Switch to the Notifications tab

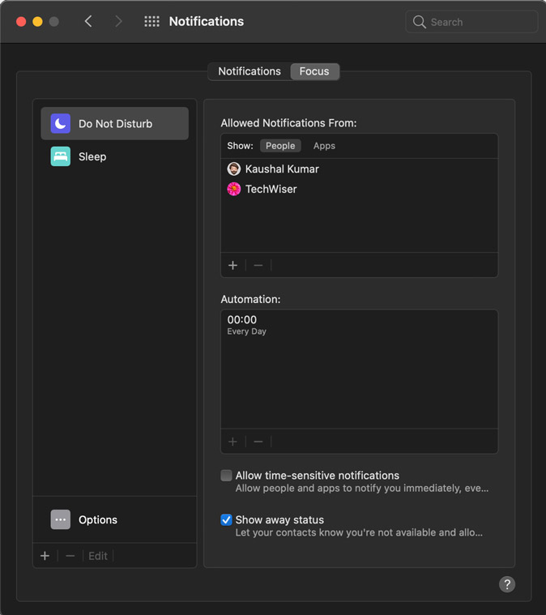click(250, 71)
